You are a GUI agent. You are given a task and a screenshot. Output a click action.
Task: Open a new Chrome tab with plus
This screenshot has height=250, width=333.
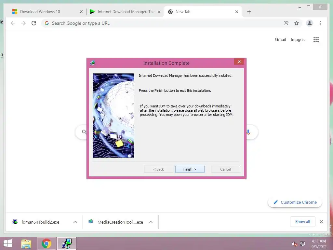pyautogui.click(x=249, y=12)
